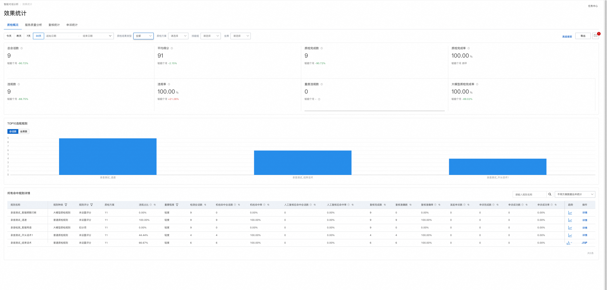Sort the table by 检测会话数 column
This screenshot has height=290, width=607.
click(x=205, y=205)
